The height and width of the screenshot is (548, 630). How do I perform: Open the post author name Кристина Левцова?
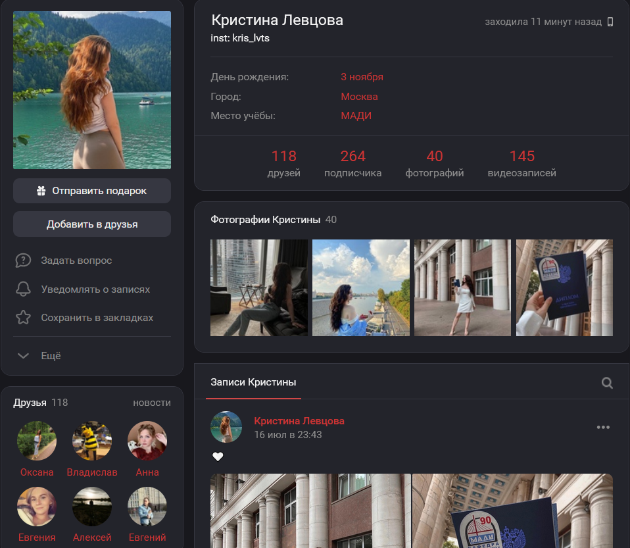click(299, 421)
